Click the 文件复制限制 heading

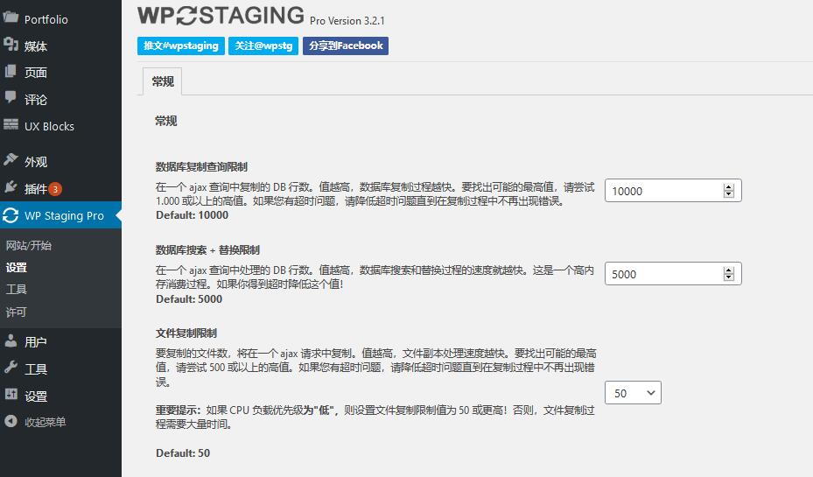186,333
